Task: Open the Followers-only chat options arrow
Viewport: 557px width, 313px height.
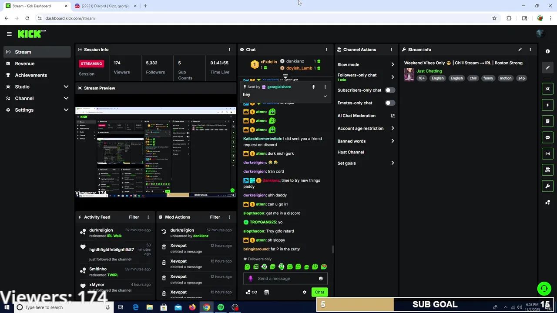Action: click(393, 77)
